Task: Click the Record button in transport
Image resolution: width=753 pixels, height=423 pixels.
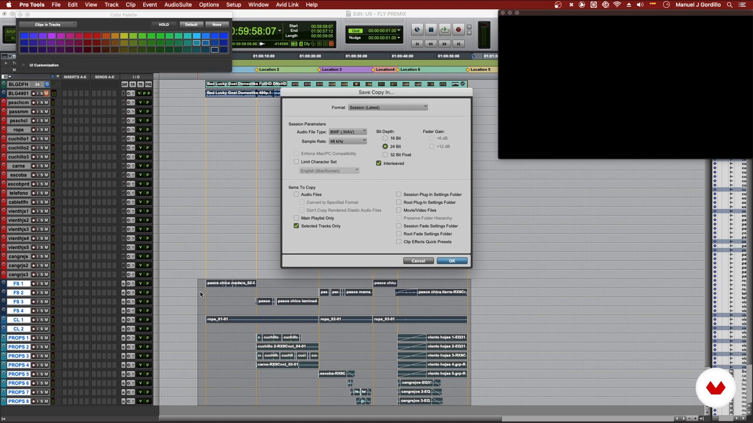Action: pyautogui.click(x=458, y=30)
